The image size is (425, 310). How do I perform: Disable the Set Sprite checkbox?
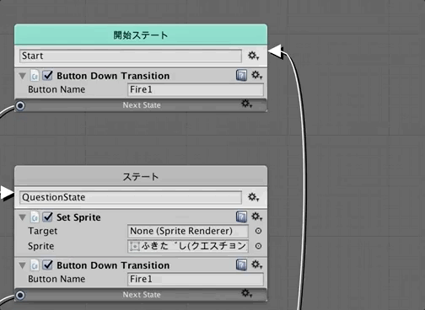tap(47, 216)
